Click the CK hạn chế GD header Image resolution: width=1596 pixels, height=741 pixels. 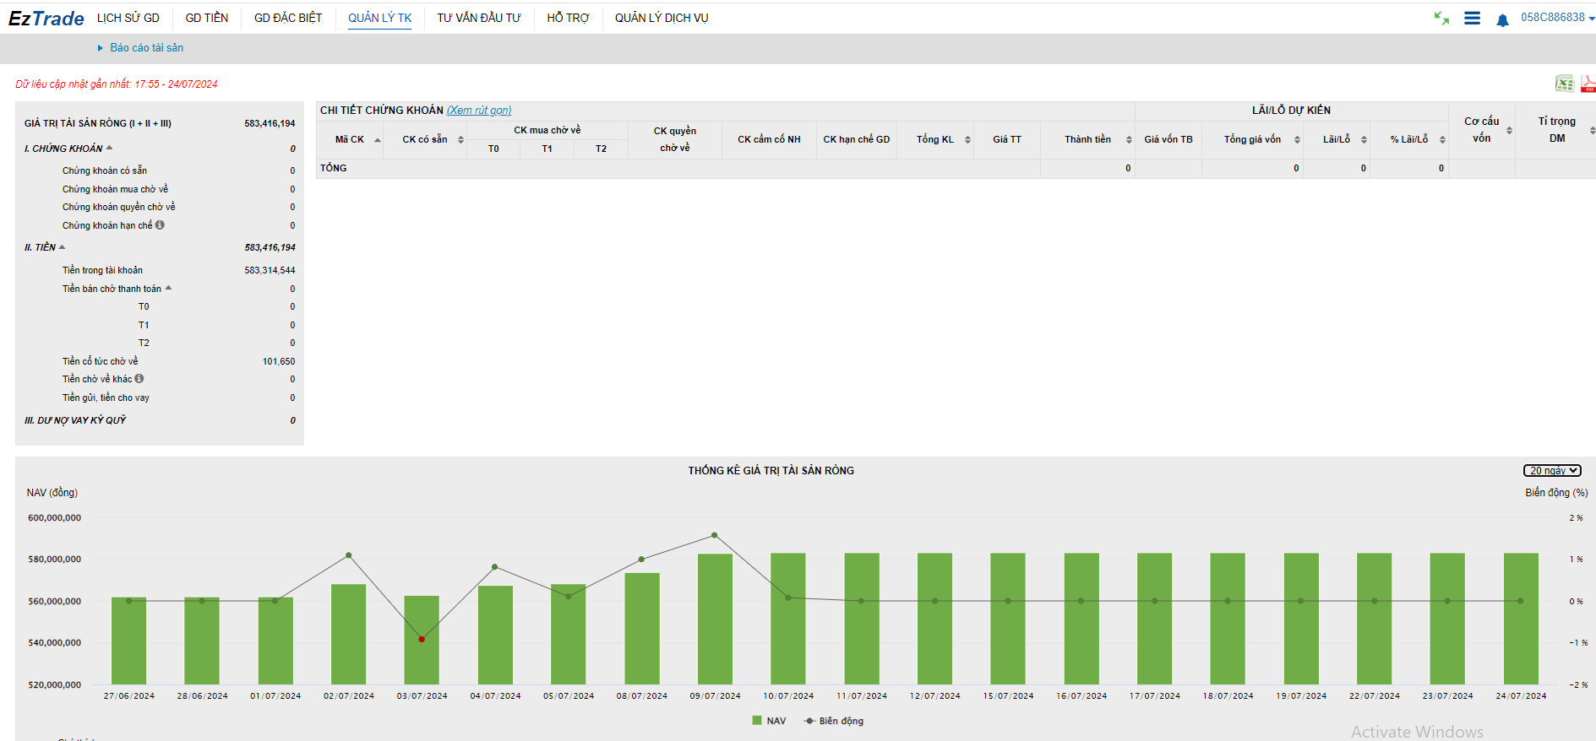pos(857,139)
